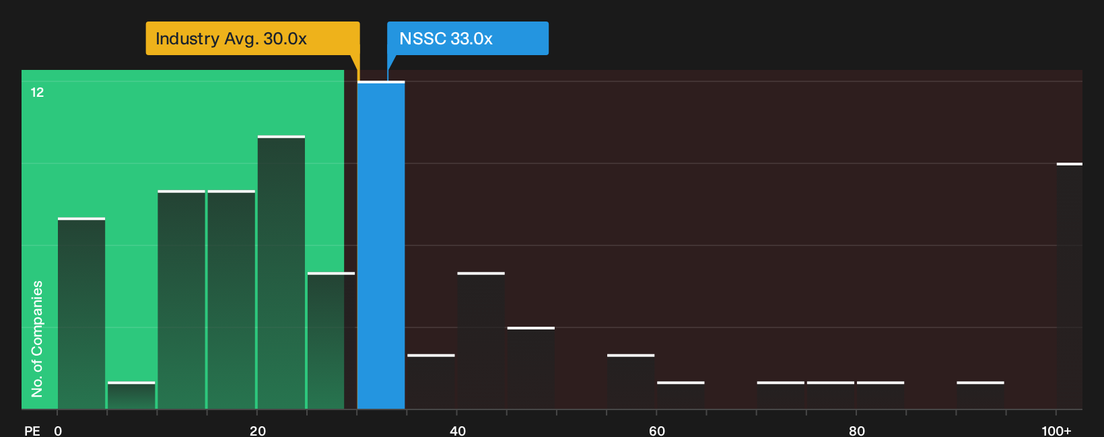Click the y-axis value 12
Viewport: 1104px width, 437px height.
37,92
